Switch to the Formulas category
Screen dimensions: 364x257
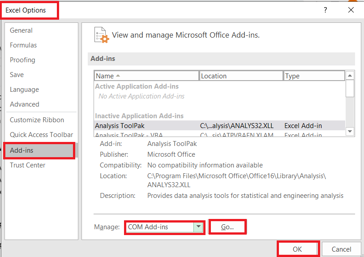(23, 45)
